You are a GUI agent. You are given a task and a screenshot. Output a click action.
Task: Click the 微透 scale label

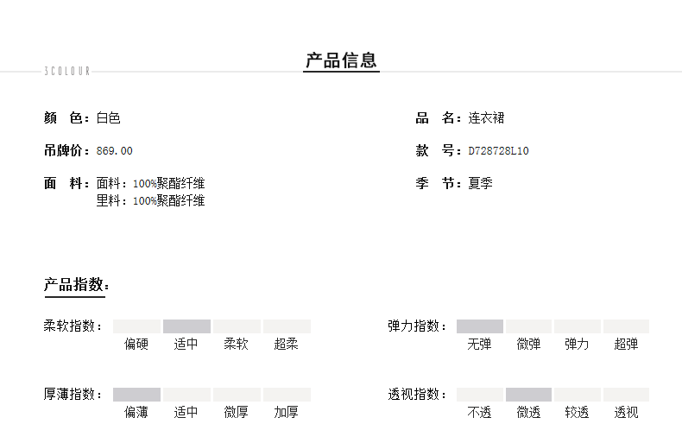pyautogui.click(x=528, y=412)
